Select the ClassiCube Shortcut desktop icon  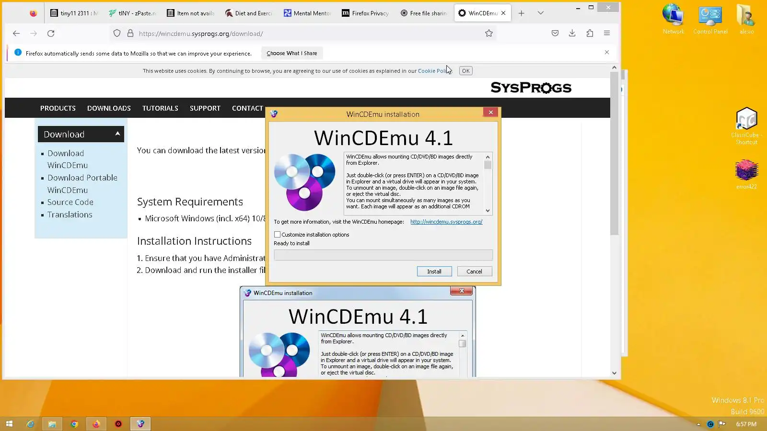(746, 126)
